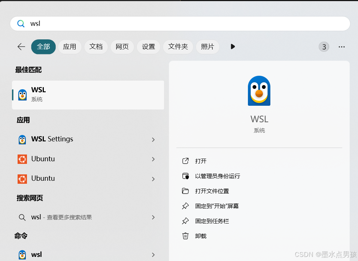Viewport: 358px width, 261px height.
Task: Expand the second Ubuntu result chevron
Action: point(153,179)
